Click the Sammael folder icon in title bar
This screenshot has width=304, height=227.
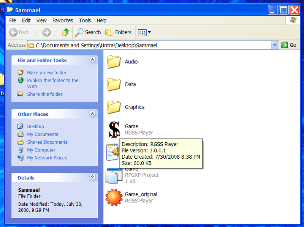(x=10, y=9)
